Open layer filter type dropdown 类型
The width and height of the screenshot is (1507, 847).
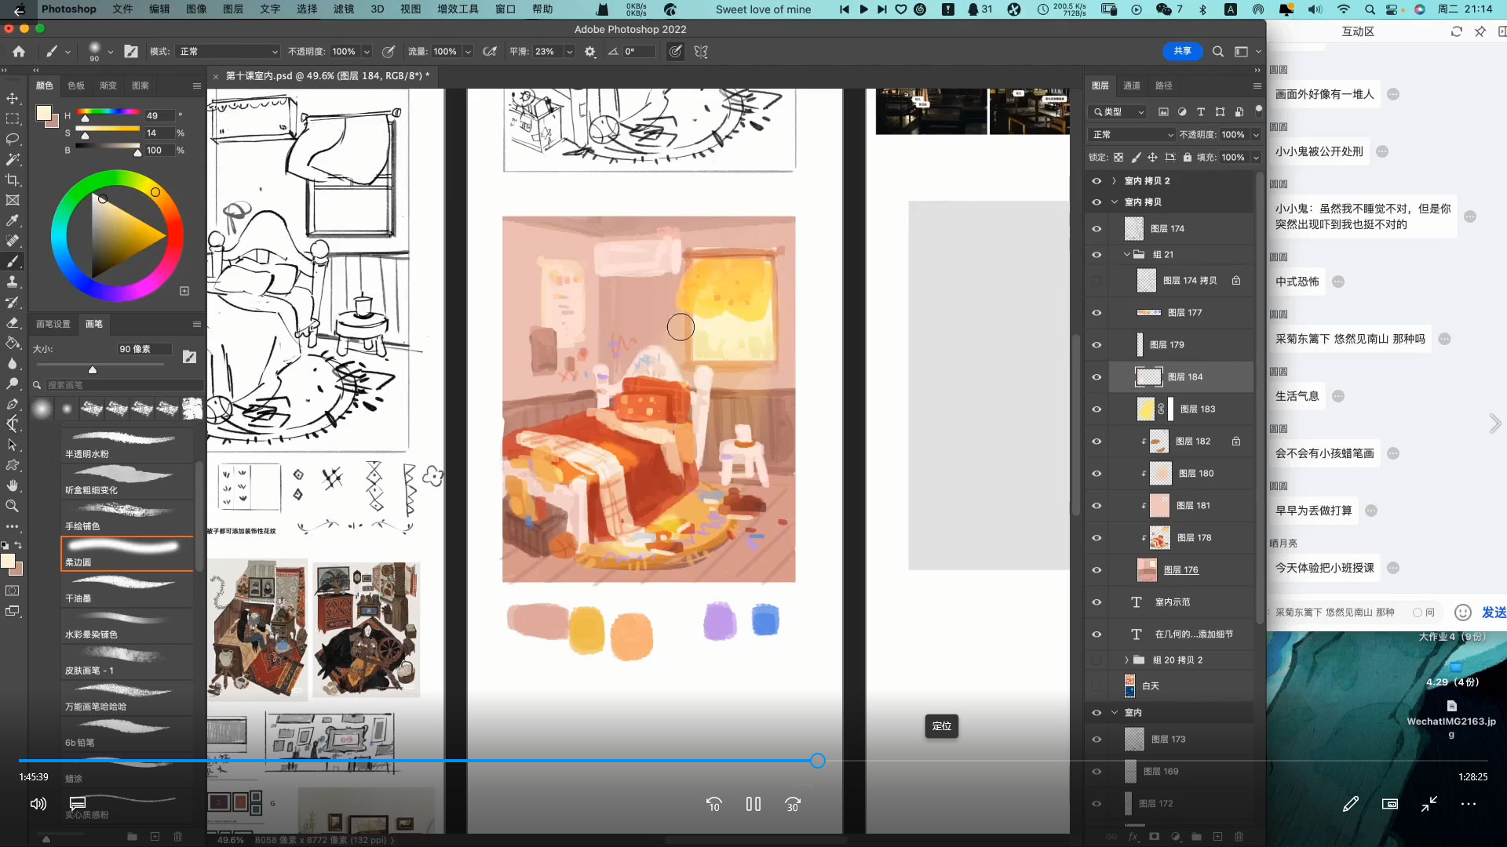[1118, 111]
